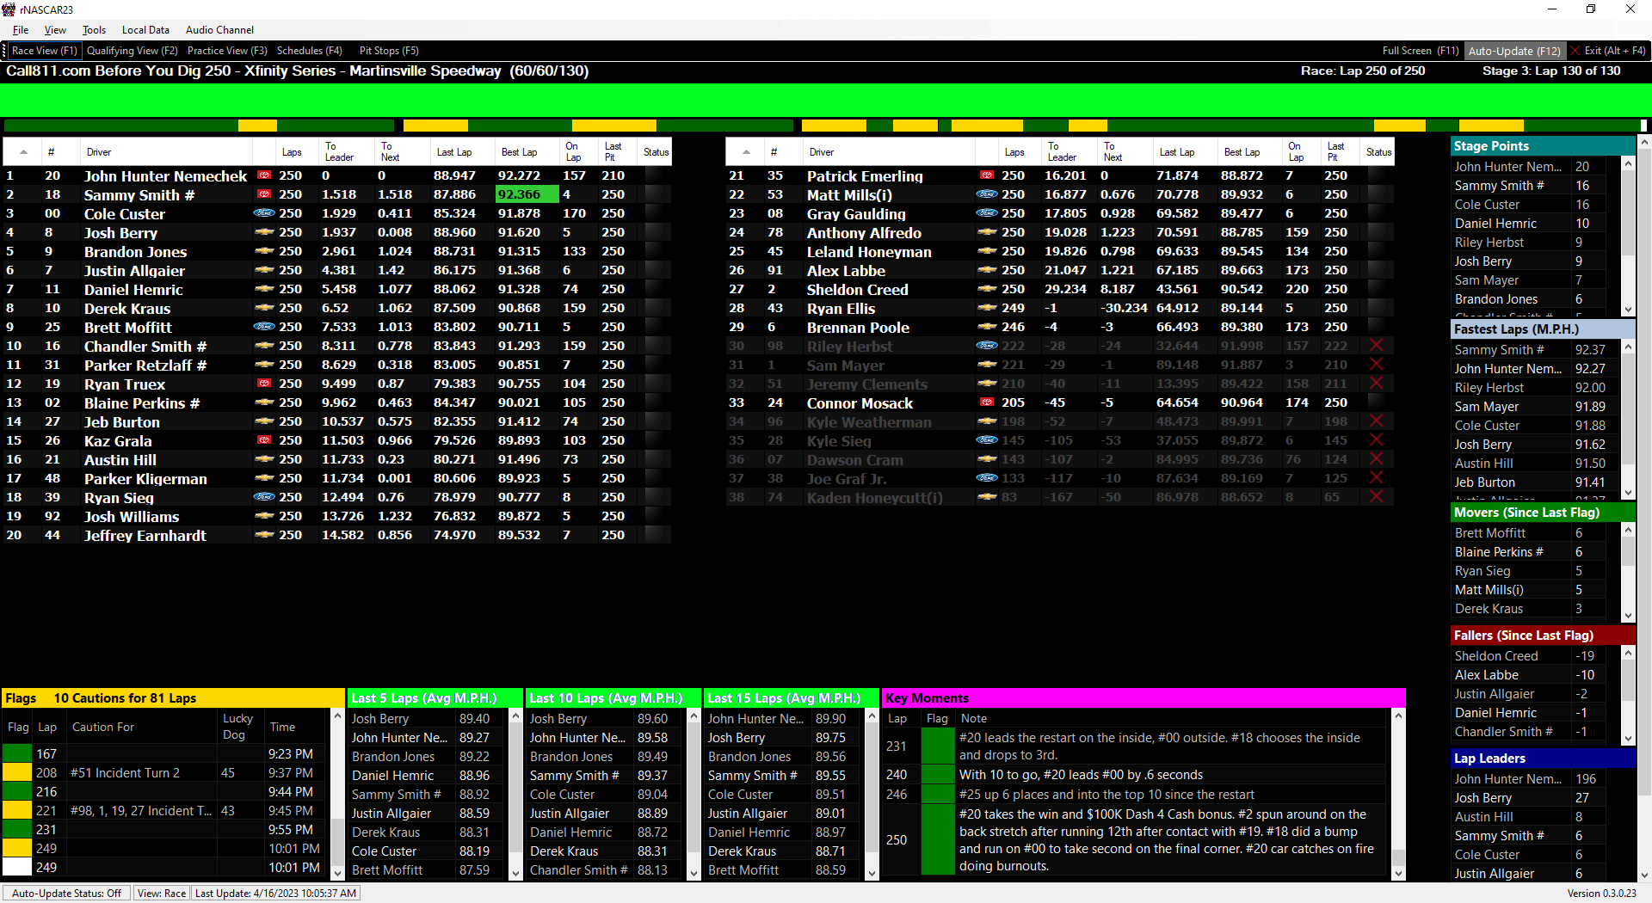Open the Audio Channel menu
The image size is (1652, 903).
click(219, 30)
